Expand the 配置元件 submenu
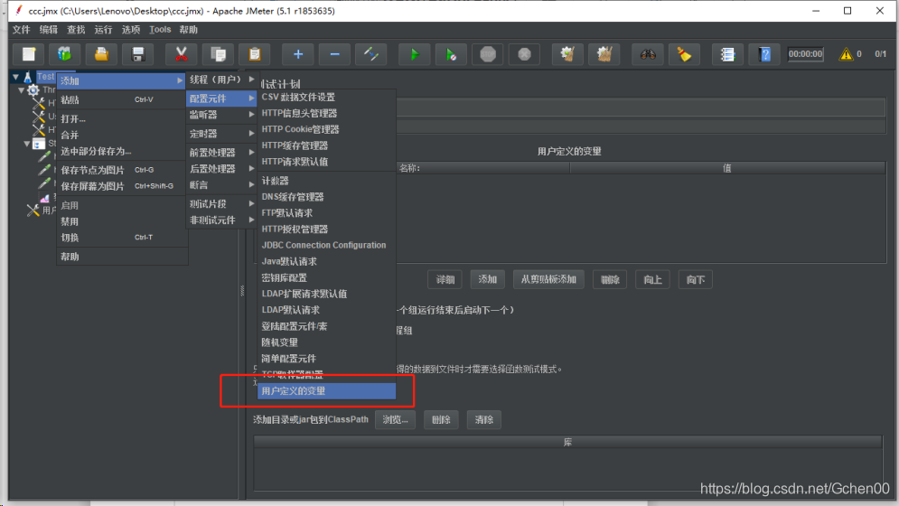The width and height of the screenshot is (899, 506). 222,98
